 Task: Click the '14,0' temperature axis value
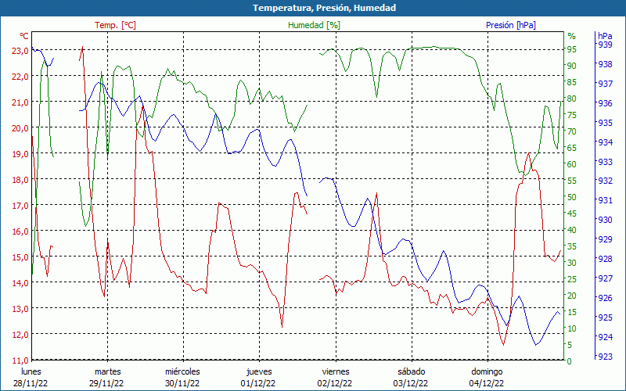[21, 283]
